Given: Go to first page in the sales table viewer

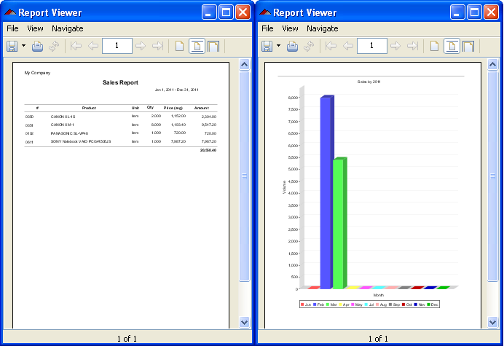Looking at the screenshot, I should tap(76, 47).
